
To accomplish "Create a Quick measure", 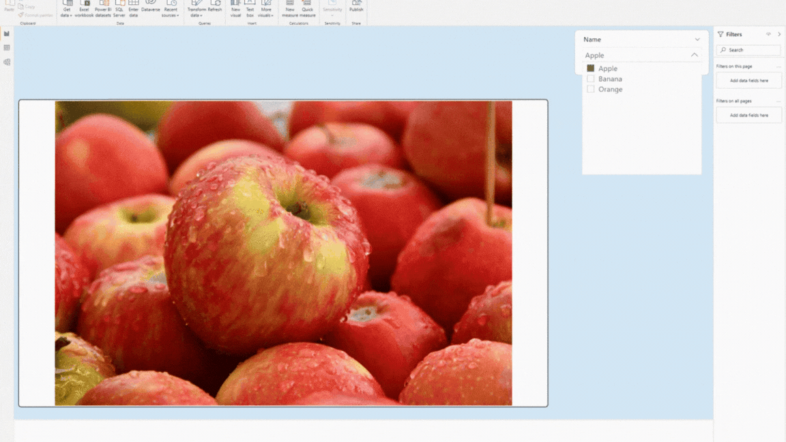I will 308,10.
